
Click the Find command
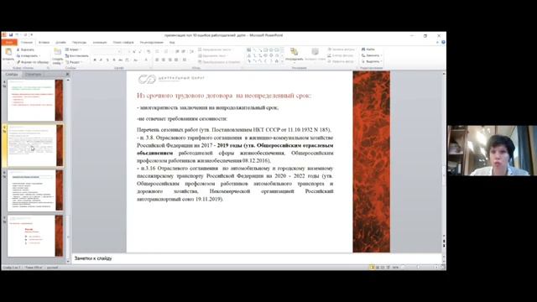point(368,49)
